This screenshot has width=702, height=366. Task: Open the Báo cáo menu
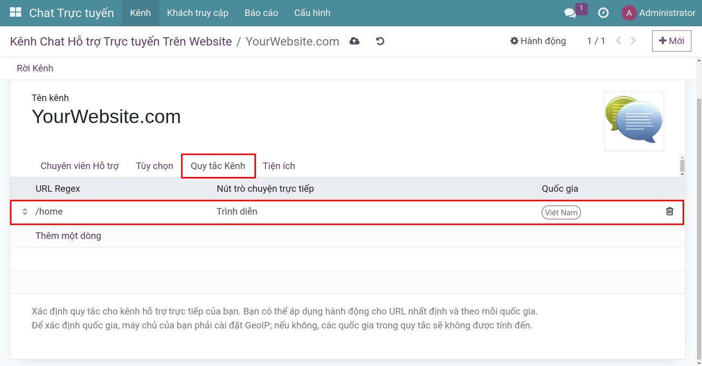[261, 13]
